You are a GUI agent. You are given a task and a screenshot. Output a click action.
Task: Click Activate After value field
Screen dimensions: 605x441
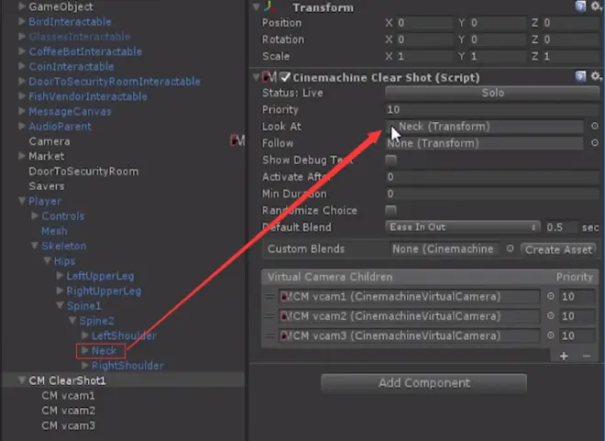[492, 177]
